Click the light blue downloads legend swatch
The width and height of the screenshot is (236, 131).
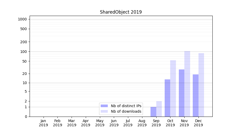(x=104, y=111)
